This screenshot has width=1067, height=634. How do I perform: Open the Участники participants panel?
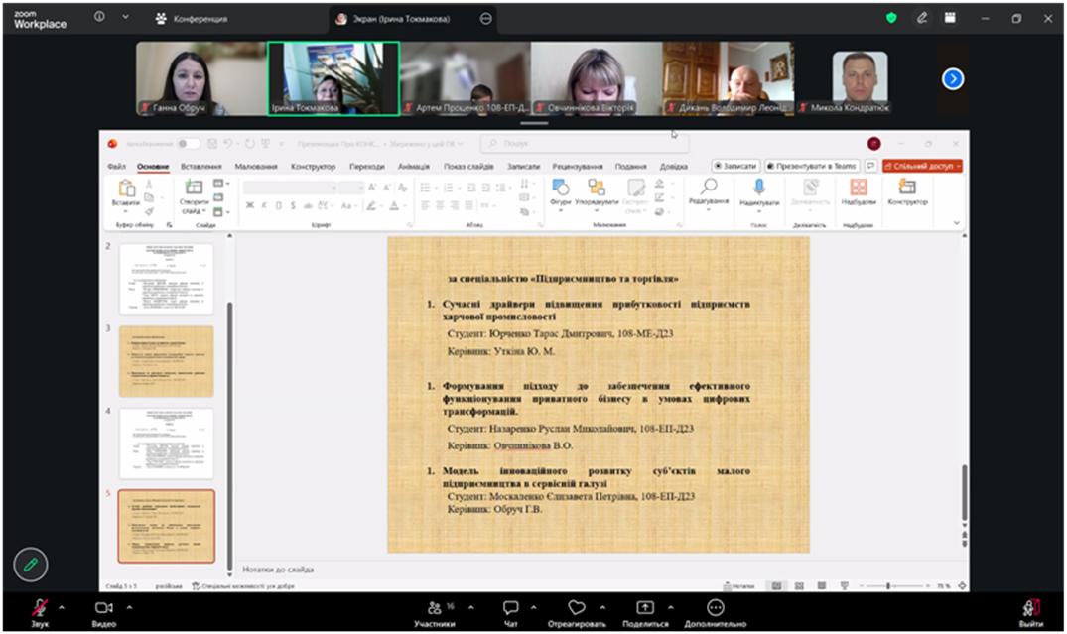tap(435, 608)
